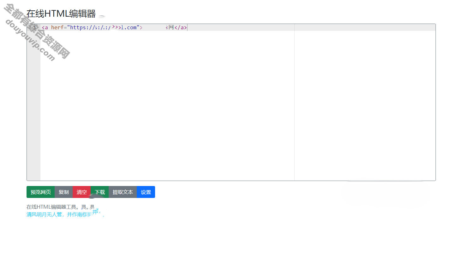The image size is (463, 259).
Task: Click the closing </a> tag in code
Action: point(181,27)
